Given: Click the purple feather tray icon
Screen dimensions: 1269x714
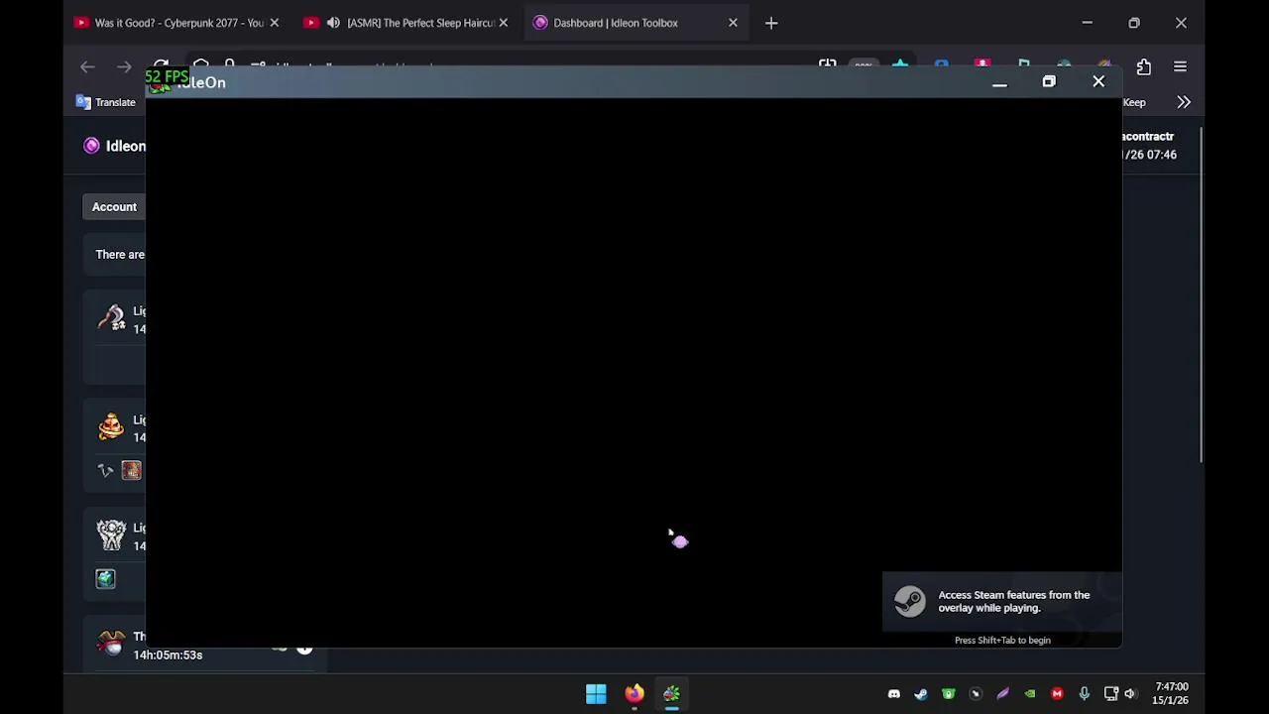Looking at the screenshot, I should (x=1002, y=694).
